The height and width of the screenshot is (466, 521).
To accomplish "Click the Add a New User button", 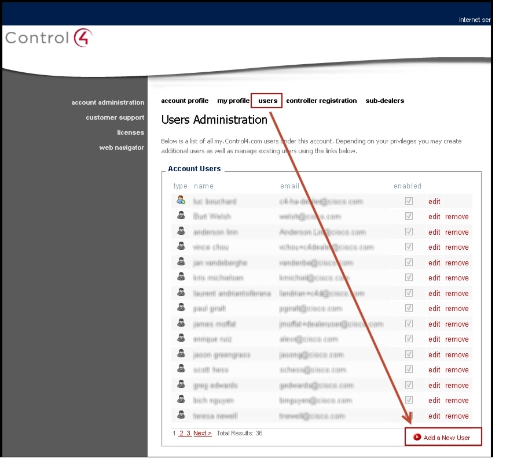I will (x=443, y=437).
